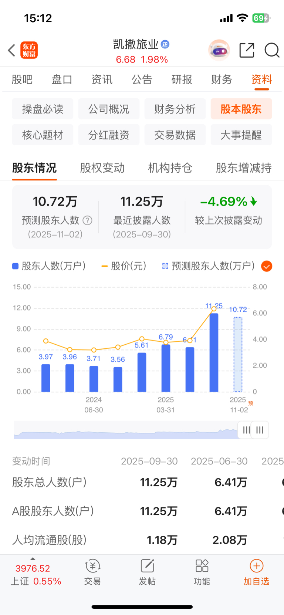The height and width of the screenshot is (615, 284).
Task: Open the 大事提醒 section
Action: 241,135
